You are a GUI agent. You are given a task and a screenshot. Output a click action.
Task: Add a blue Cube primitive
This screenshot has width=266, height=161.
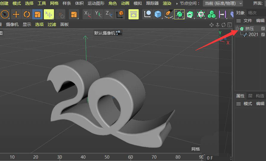[x=158, y=14]
